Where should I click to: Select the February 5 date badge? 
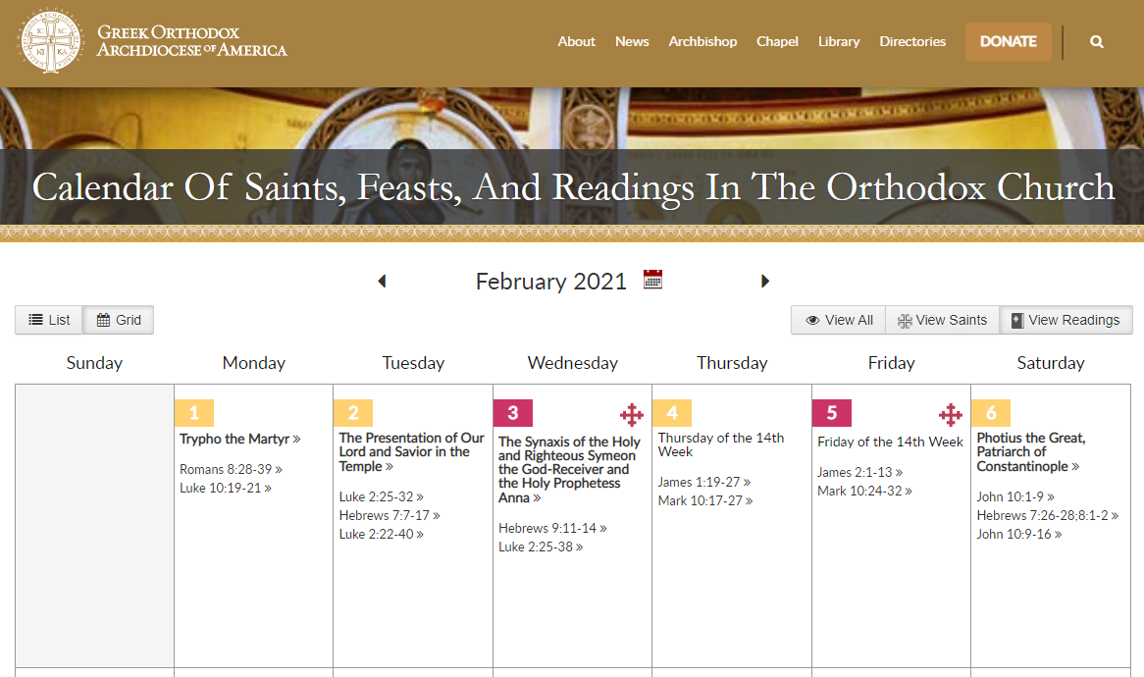pyautogui.click(x=832, y=413)
